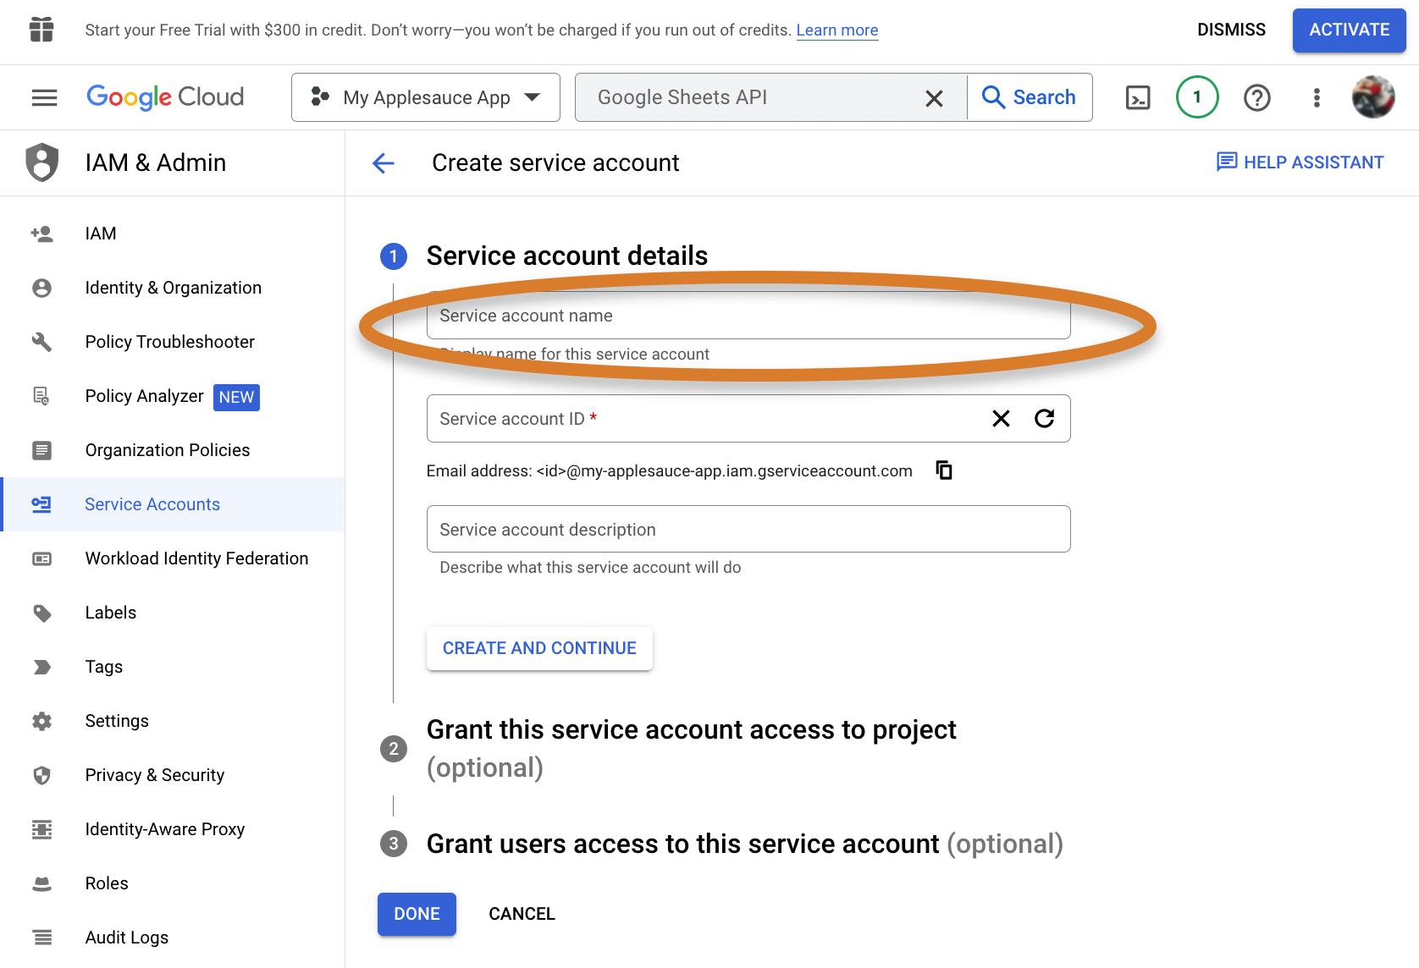Clear the Google Sheets API search text
The image size is (1419, 968).
[934, 98]
